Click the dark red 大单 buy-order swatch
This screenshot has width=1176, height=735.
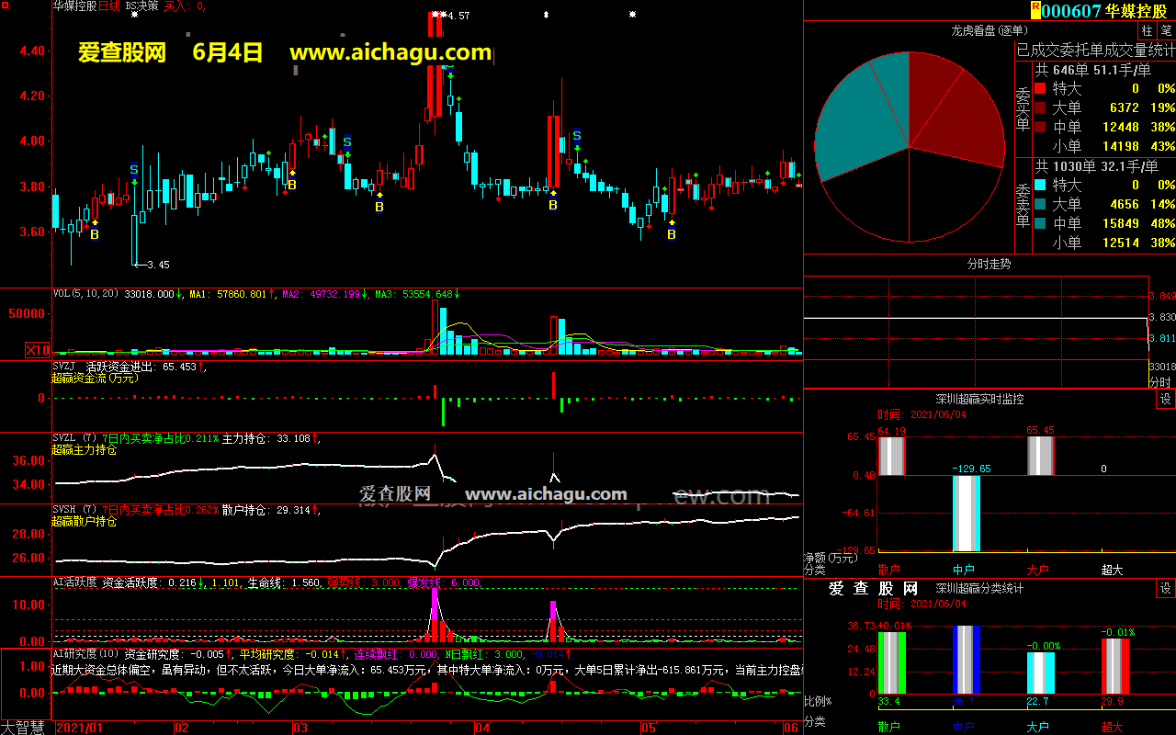(x=1040, y=107)
